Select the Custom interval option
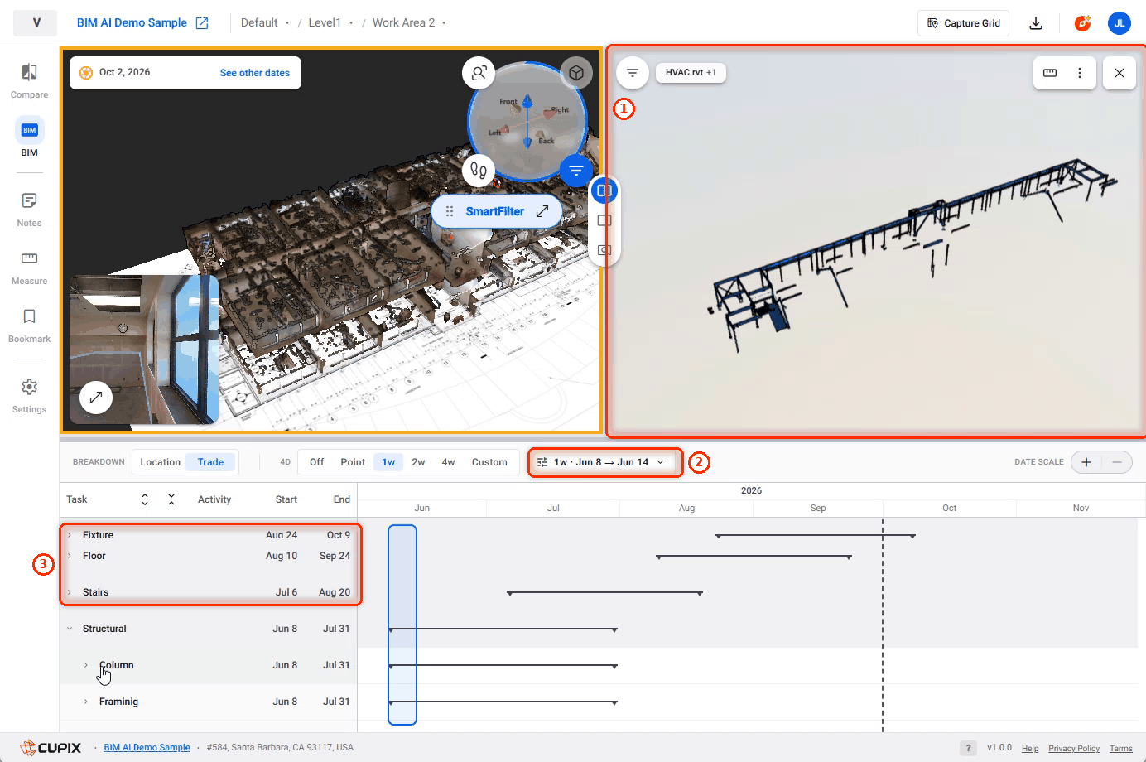The width and height of the screenshot is (1146, 762). pyautogui.click(x=489, y=462)
